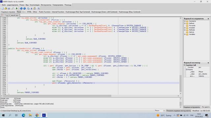Open the Помощь menu
The image size is (211, 118).
click(68, 5)
